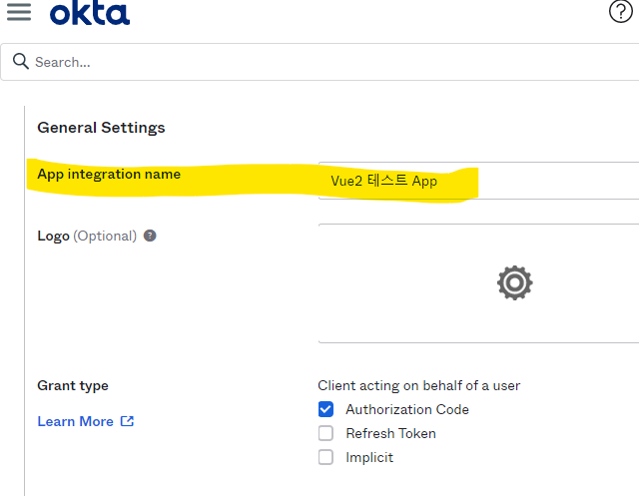Click the external link icon beside Learn More
This screenshot has width=639, height=496.
[x=127, y=421]
